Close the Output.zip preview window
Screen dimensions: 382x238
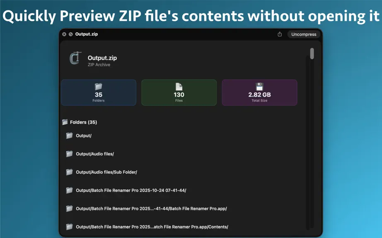[x=64, y=34]
